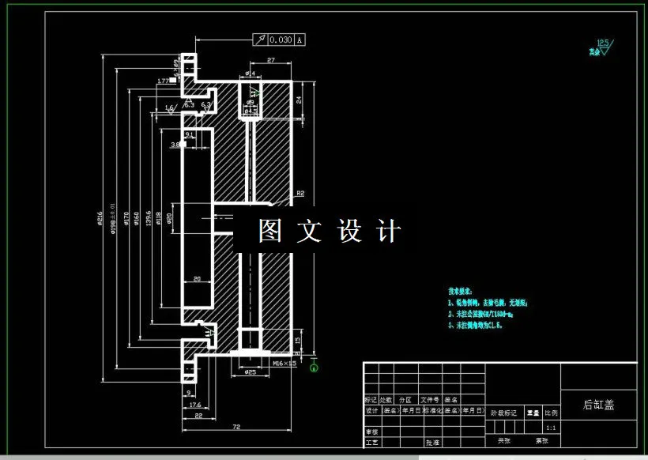Select the φ4 hole dimension at top
648x460 pixels.
pyautogui.click(x=249, y=74)
